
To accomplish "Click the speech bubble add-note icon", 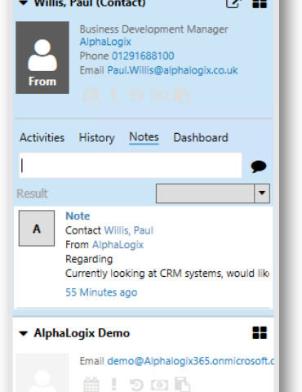I will click(x=258, y=167).
